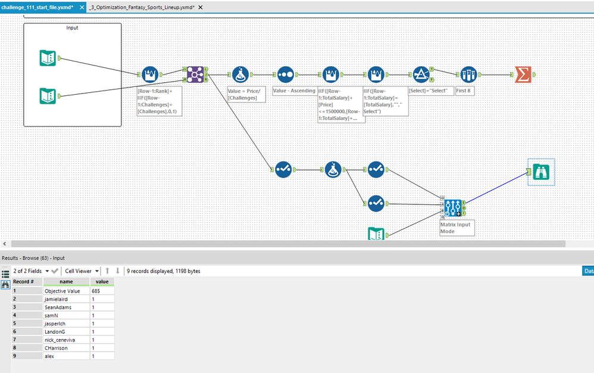Viewport: 594px width, 373px height.
Task: Select the Browse binoculars tool on canvas
Action: (541, 172)
